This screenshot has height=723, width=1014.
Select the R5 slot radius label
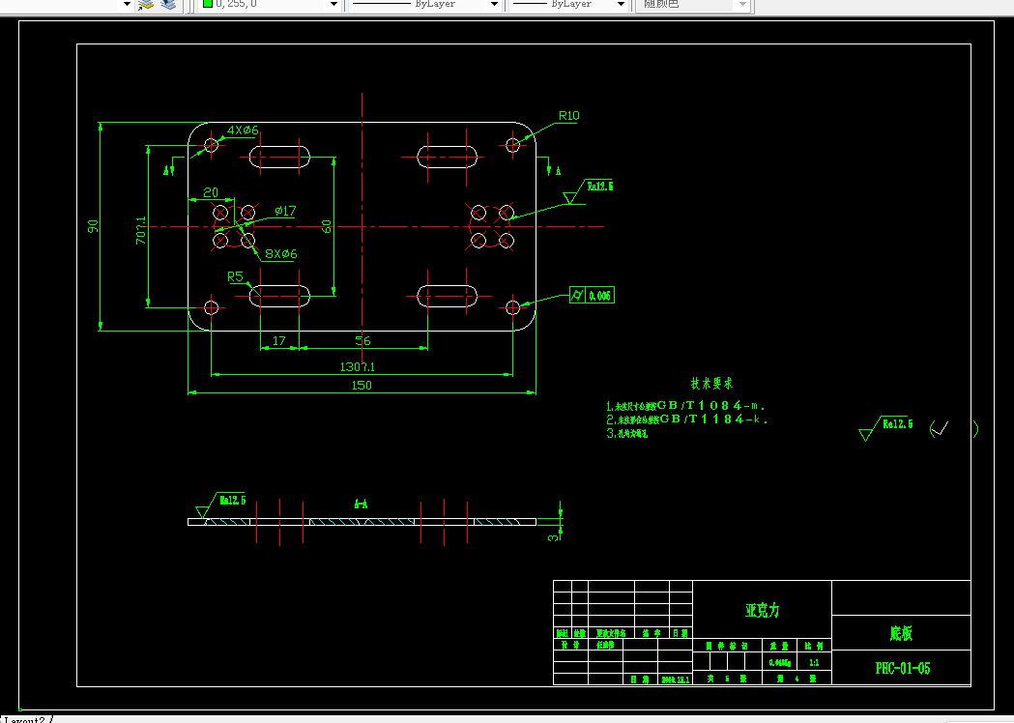pyautogui.click(x=235, y=276)
